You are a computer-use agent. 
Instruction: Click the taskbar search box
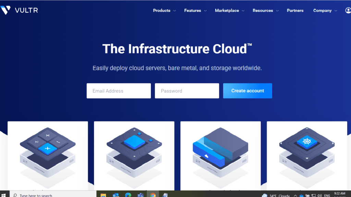coord(53,195)
